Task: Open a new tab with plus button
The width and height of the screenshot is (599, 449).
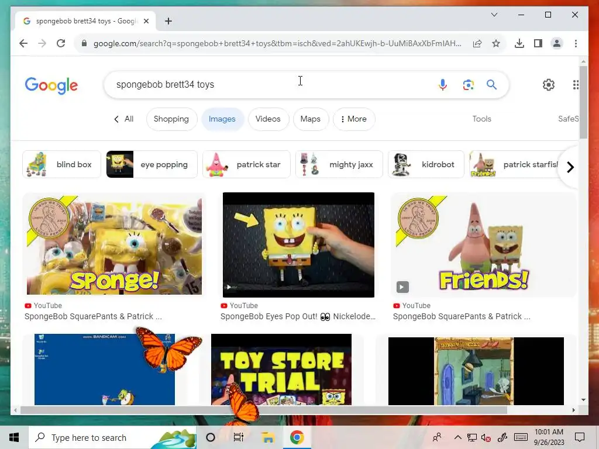Action: (x=168, y=21)
